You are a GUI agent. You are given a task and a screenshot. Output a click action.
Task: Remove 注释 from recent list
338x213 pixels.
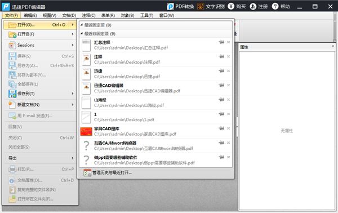click(229, 56)
